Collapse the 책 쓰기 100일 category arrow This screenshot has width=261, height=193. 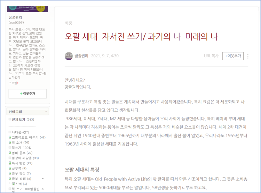(42, 189)
